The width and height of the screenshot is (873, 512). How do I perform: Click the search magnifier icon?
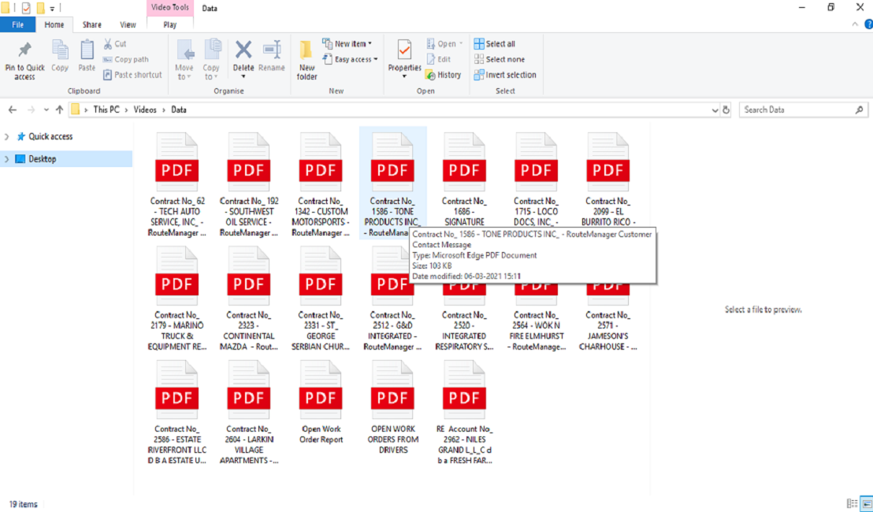click(859, 109)
